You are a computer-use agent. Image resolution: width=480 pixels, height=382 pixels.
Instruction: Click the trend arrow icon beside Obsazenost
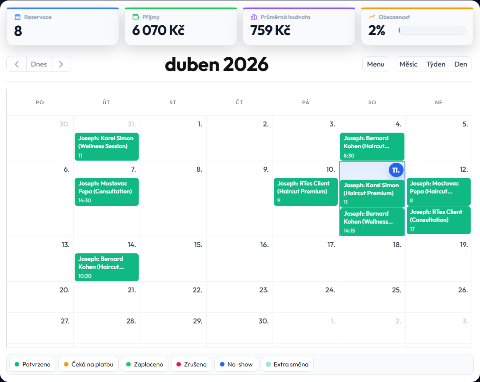372,17
